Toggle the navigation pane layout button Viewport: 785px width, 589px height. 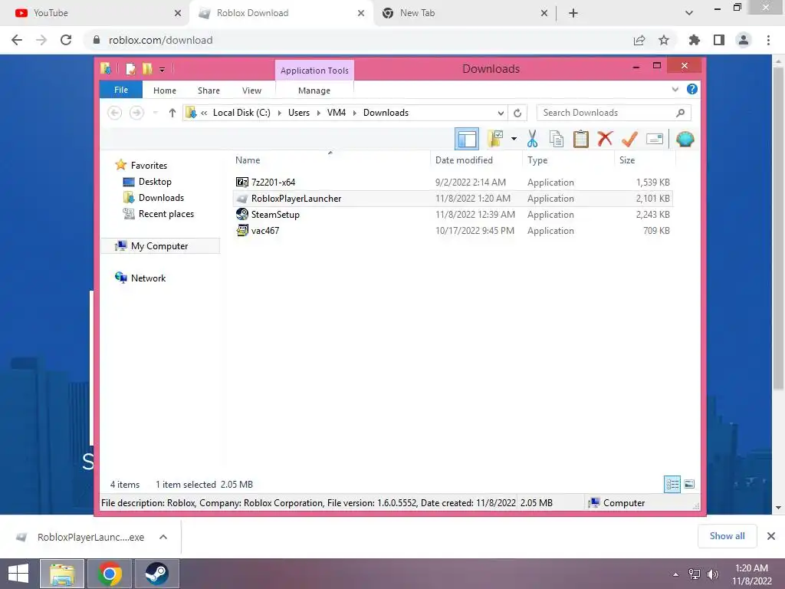(x=467, y=139)
